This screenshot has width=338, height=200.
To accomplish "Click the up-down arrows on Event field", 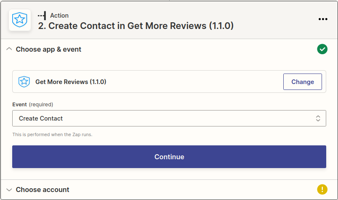I will [x=318, y=118].
